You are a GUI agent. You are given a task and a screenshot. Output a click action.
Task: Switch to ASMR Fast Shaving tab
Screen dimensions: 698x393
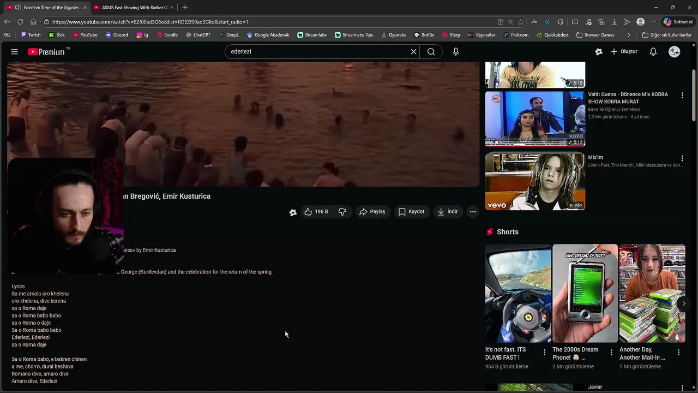pos(134,7)
